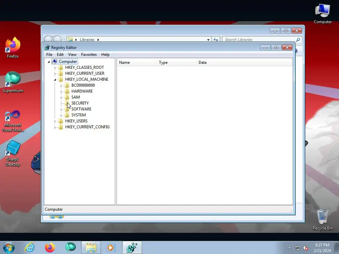Open the Microsoft Visual Studio desktop shortcut

pos(13,121)
